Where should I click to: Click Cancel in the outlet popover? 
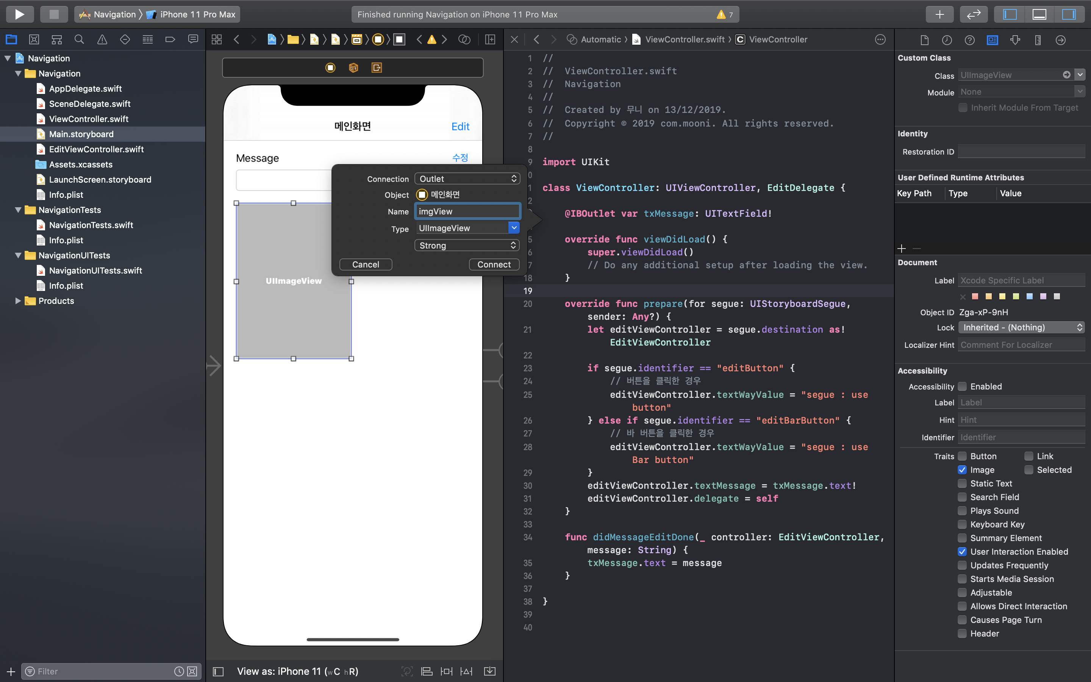(x=365, y=264)
